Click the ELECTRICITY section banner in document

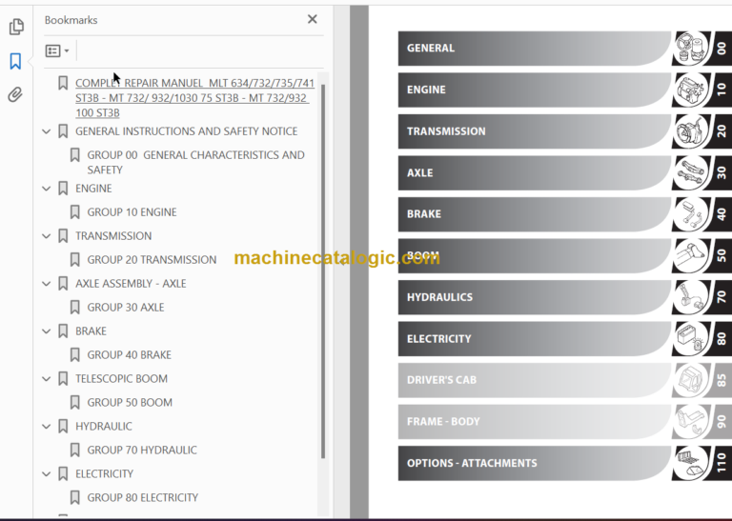pos(535,339)
